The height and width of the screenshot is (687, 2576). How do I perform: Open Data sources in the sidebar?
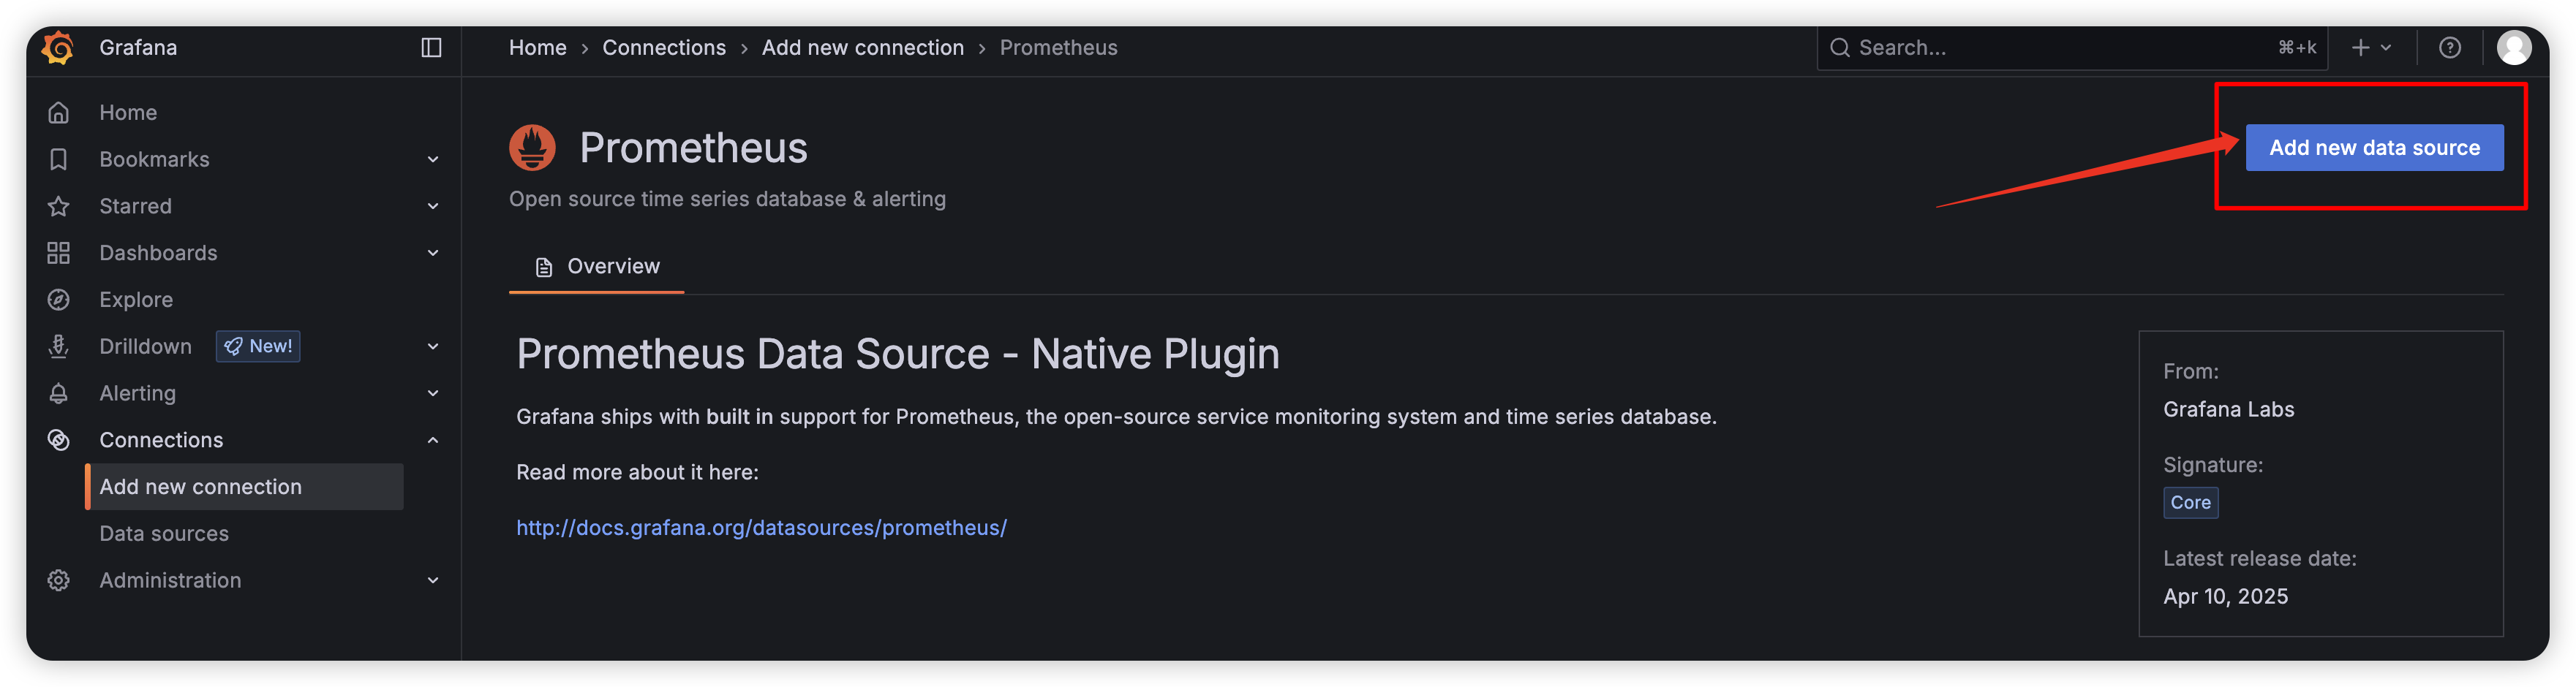(164, 534)
